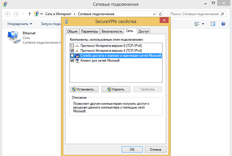This screenshot has height=156, width=232.
Task: Click the TCP/IPv4 protocol icon
Action: tap(77, 51)
